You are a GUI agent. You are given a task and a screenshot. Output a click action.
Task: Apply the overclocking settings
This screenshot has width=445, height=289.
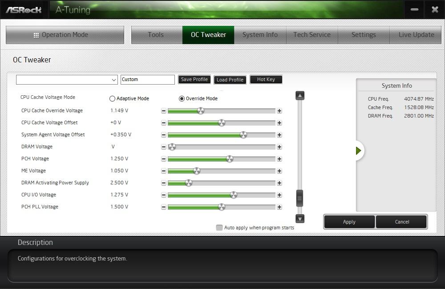[x=349, y=222]
